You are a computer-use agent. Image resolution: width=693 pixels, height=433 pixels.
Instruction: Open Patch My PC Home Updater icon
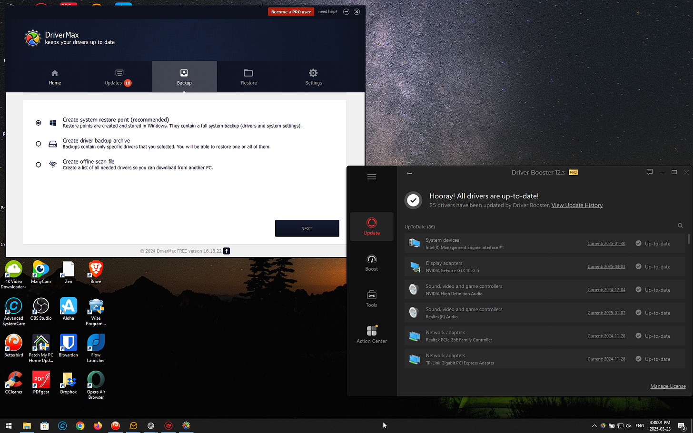tap(41, 348)
